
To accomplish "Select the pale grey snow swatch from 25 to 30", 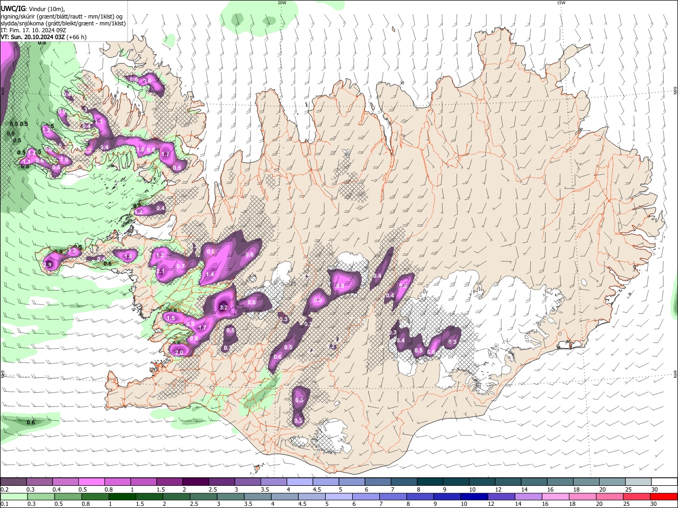I will coord(637,482).
